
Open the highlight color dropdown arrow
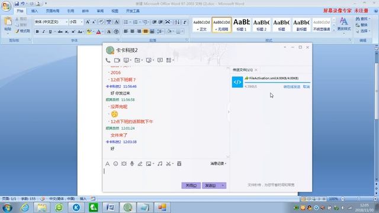(x=94, y=31)
